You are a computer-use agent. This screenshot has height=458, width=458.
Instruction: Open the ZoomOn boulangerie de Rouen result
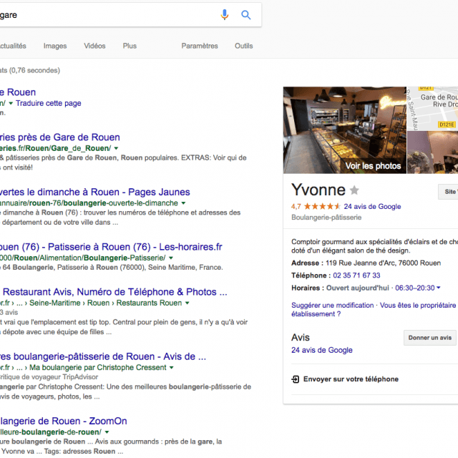coord(64,421)
